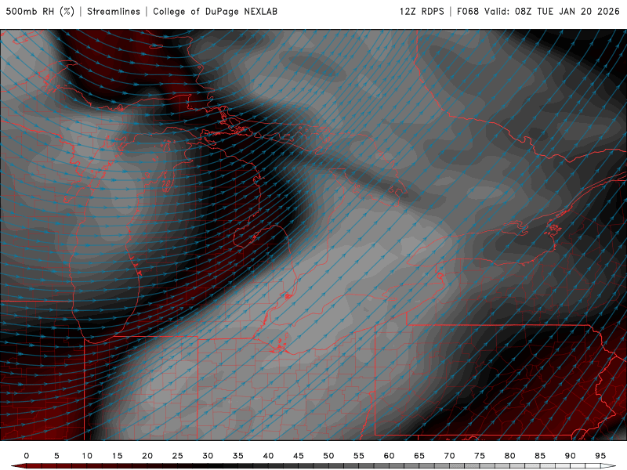Click the "Streamlines" label in the header

(x=114, y=12)
